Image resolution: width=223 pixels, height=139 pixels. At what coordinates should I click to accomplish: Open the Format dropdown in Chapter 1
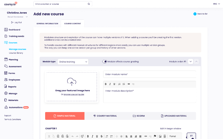[173, 136]
